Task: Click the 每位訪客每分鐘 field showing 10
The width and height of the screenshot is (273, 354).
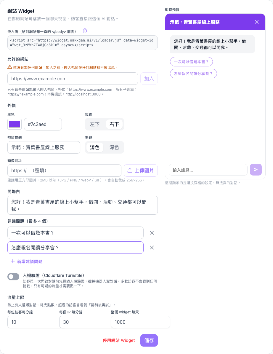Action: pos(33,322)
